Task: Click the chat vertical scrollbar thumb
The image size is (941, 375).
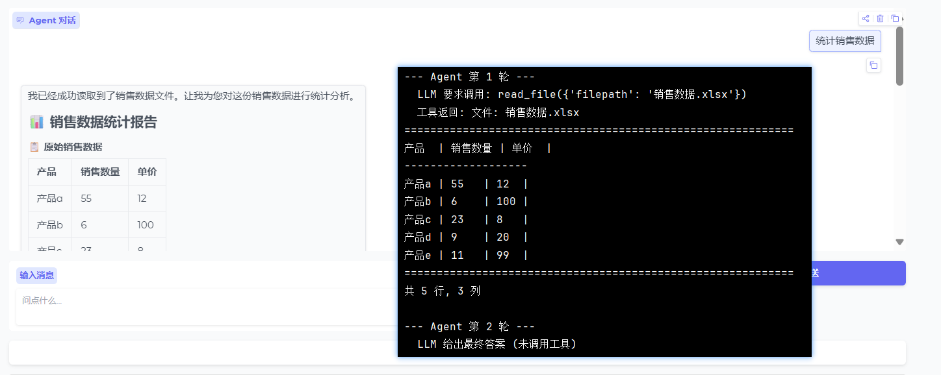Action: click(899, 56)
